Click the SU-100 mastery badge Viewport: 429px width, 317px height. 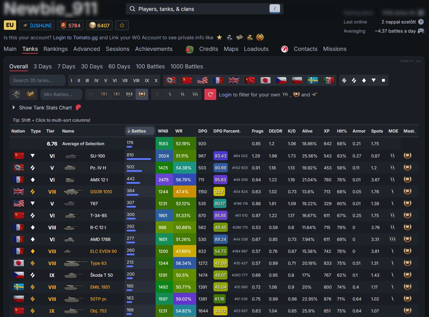pos(407,156)
